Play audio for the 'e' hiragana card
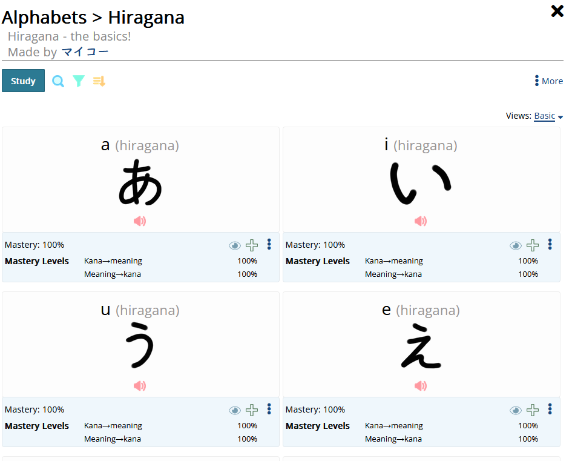572x461 pixels. [421, 386]
